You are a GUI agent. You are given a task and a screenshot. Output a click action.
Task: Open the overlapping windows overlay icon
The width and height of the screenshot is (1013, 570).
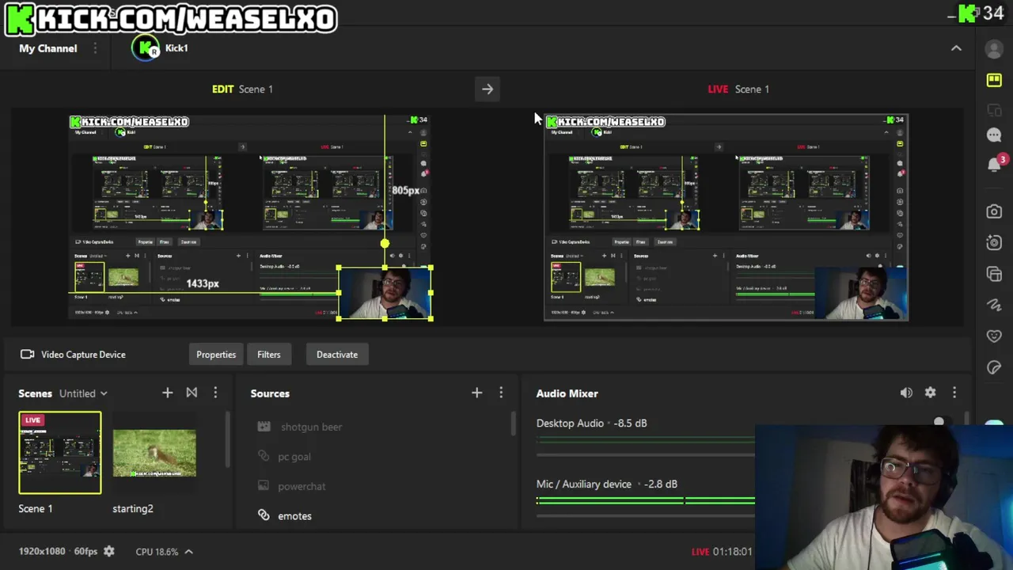click(x=994, y=274)
